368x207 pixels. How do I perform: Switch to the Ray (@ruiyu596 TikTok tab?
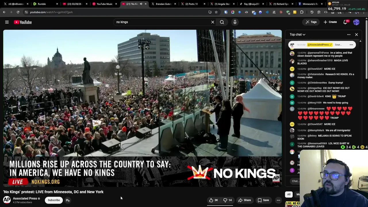(252, 4)
